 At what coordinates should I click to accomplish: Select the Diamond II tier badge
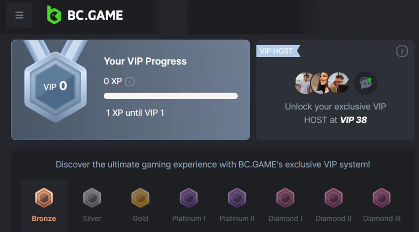[333, 197]
